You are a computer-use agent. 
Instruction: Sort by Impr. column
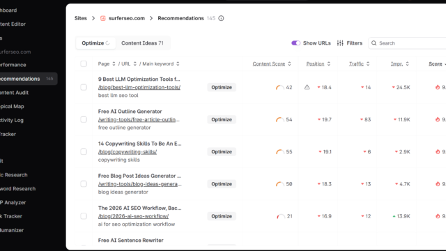click(x=399, y=63)
